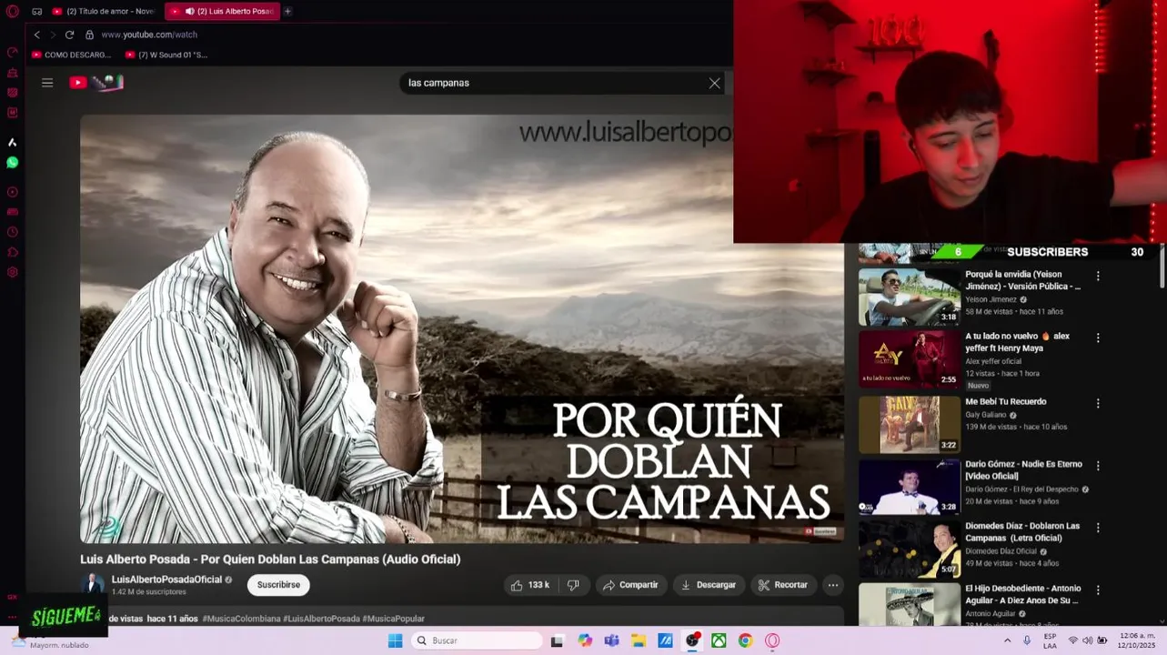The image size is (1167, 655).
Task: Reload the YouTube page
Action: pos(69,35)
